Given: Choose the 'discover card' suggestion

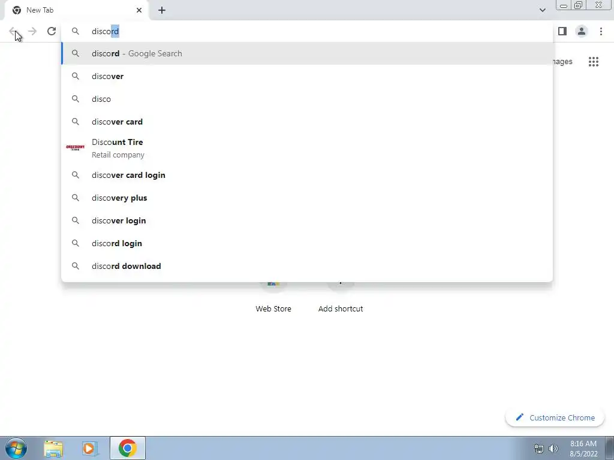Looking at the screenshot, I should [307, 122].
